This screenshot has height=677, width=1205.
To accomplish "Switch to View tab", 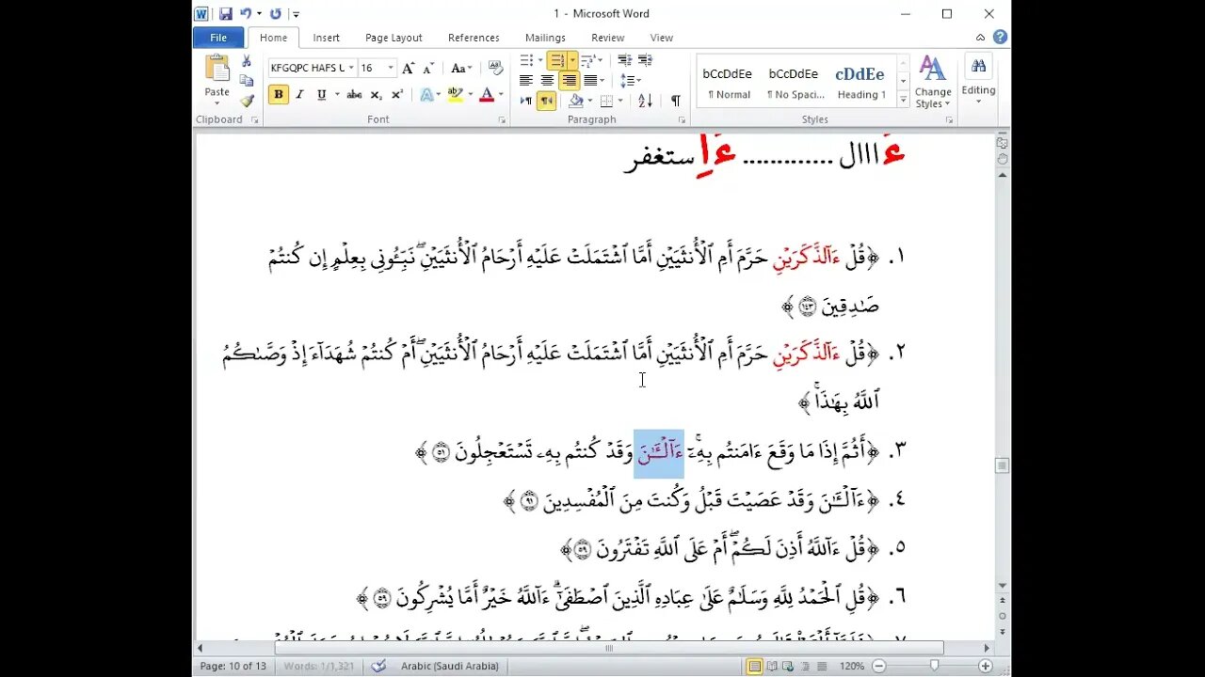I will click(x=662, y=38).
